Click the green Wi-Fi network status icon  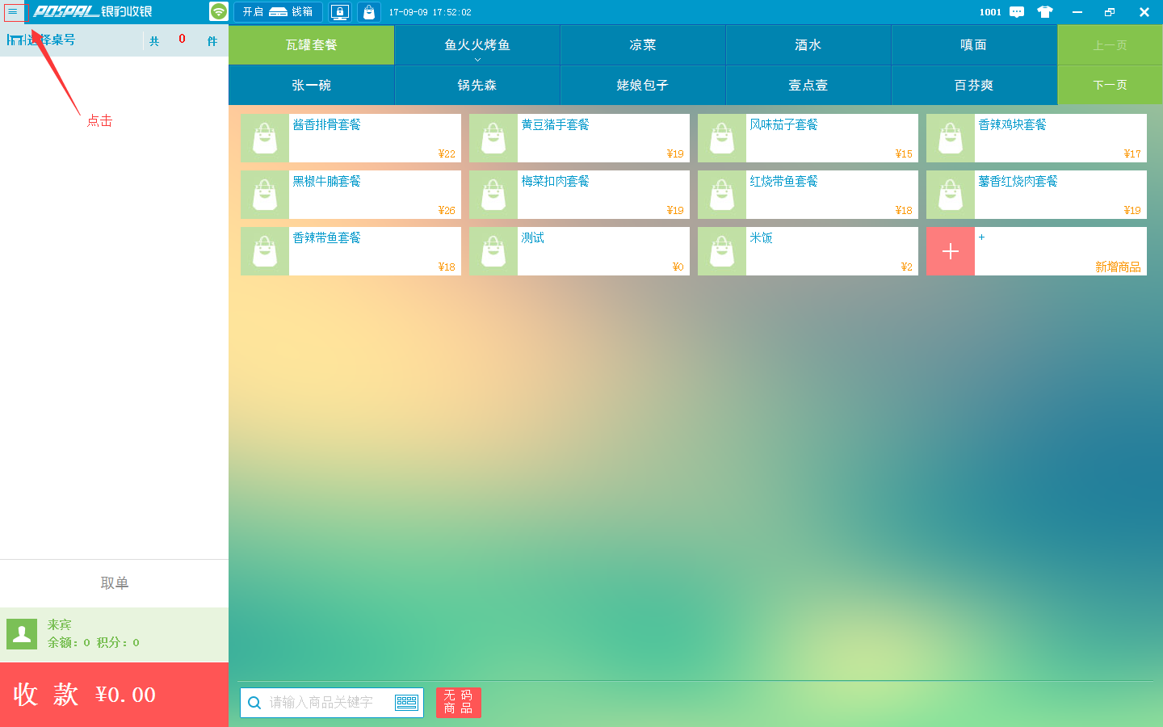coord(219,11)
